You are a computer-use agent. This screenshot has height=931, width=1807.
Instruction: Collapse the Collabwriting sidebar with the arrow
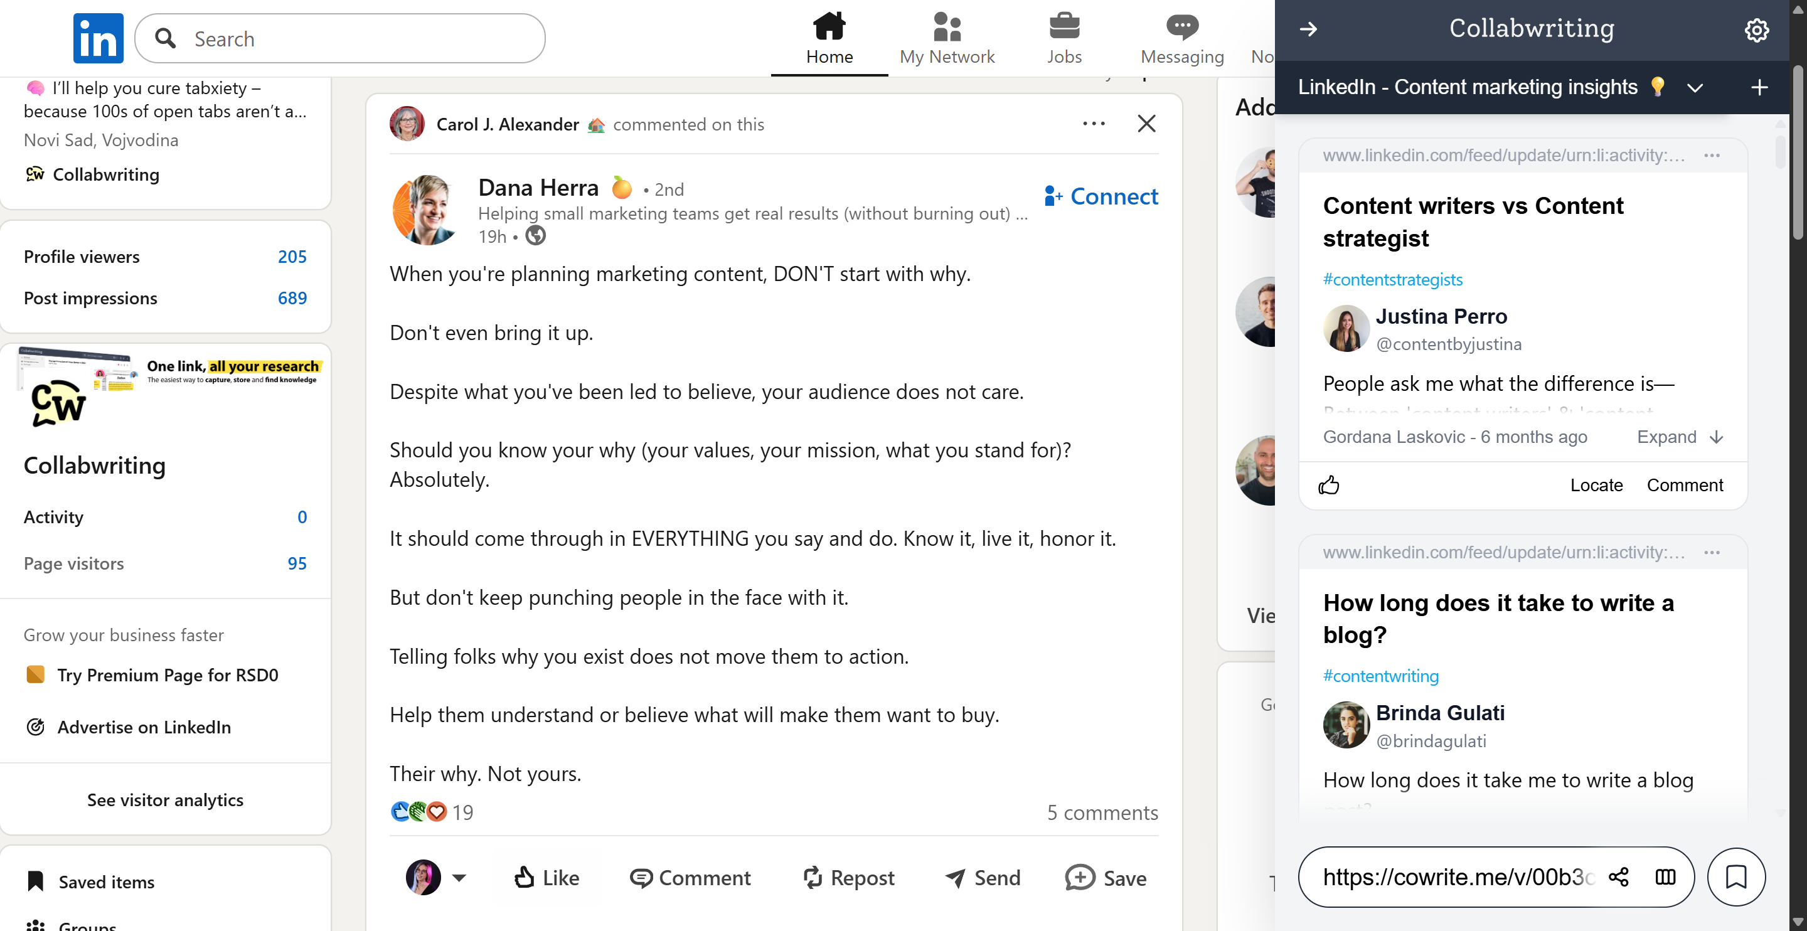pos(1308,29)
